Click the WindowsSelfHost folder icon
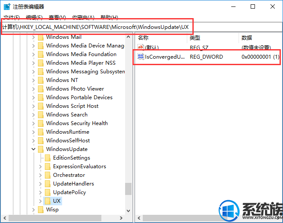 41,141
